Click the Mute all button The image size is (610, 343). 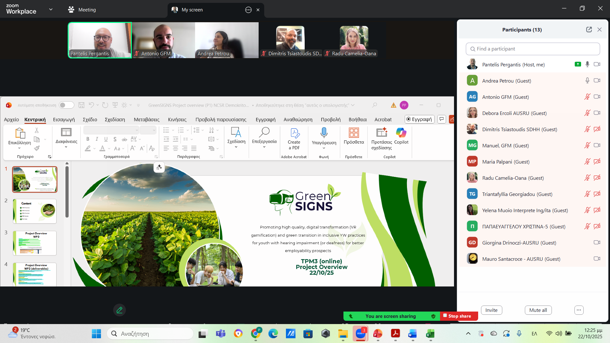pos(538,310)
